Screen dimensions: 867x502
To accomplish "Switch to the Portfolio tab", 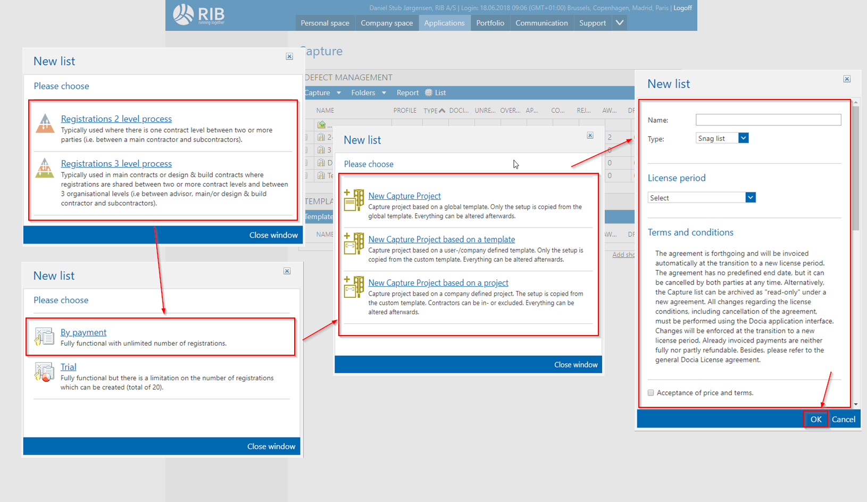I will (490, 23).
